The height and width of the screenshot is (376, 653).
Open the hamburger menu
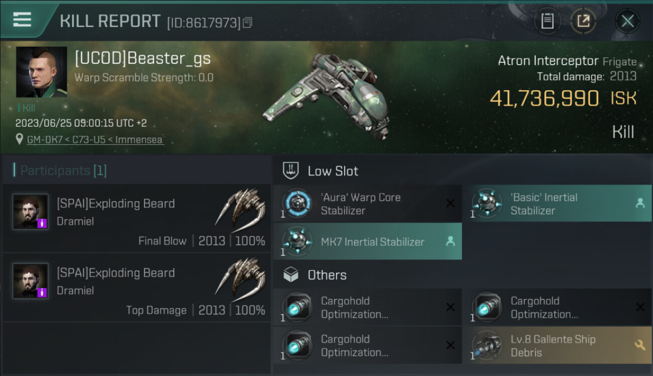[x=22, y=20]
